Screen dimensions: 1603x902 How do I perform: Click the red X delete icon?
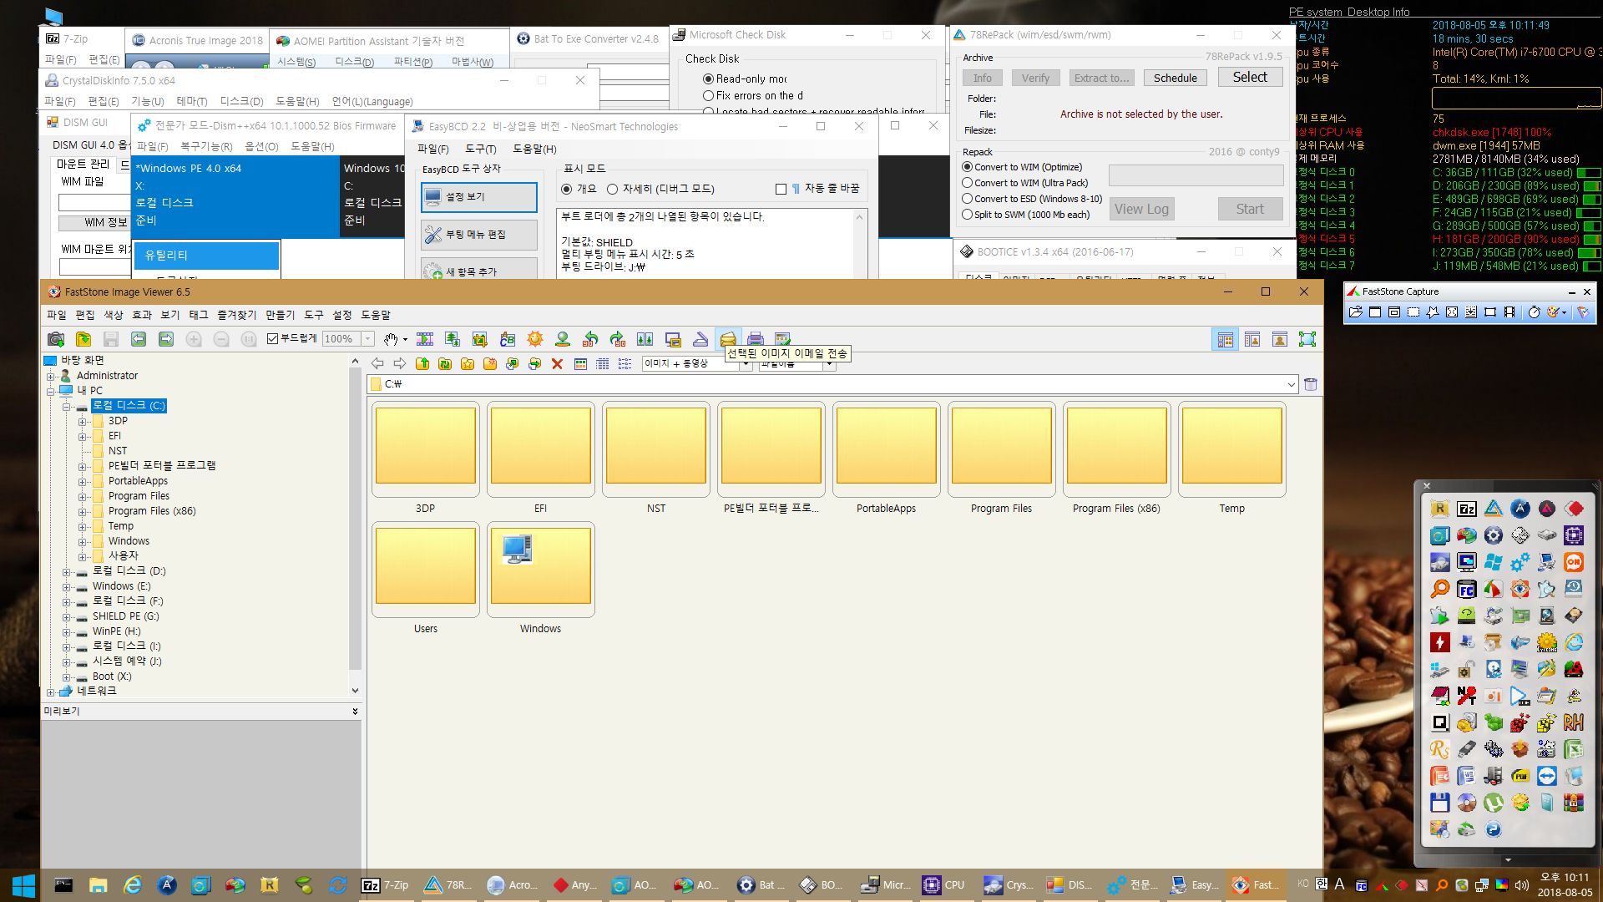(557, 363)
